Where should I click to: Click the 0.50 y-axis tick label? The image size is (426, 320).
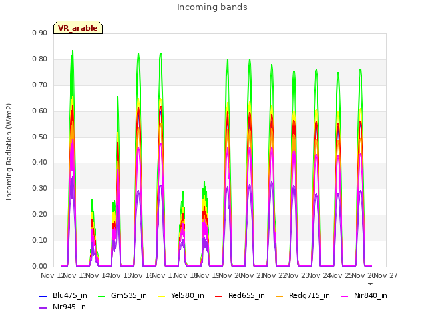click(40, 137)
